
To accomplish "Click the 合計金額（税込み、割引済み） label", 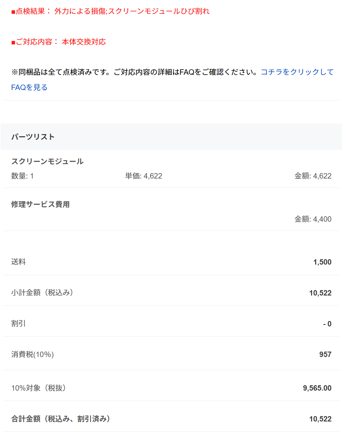I will 61,419.
